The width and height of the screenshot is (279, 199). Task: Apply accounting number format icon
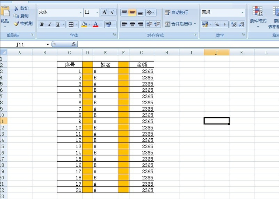[205, 24]
